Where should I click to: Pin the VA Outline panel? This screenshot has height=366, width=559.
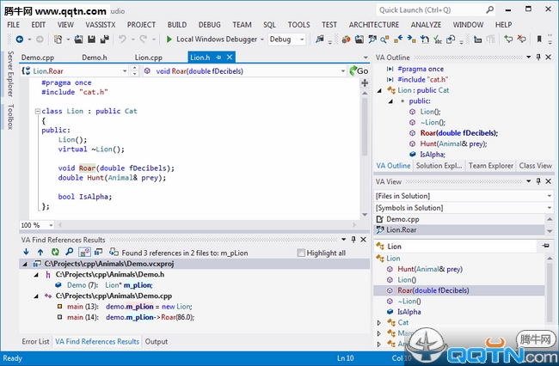(x=538, y=57)
